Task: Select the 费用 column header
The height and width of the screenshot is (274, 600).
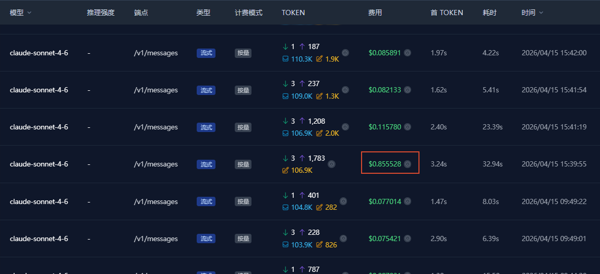Action: tap(375, 13)
